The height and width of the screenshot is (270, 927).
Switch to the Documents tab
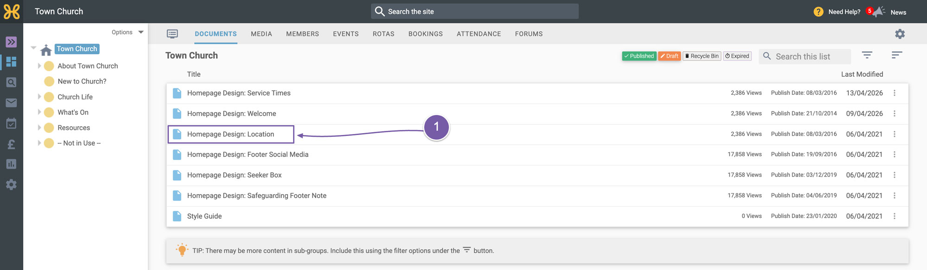pyautogui.click(x=216, y=34)
